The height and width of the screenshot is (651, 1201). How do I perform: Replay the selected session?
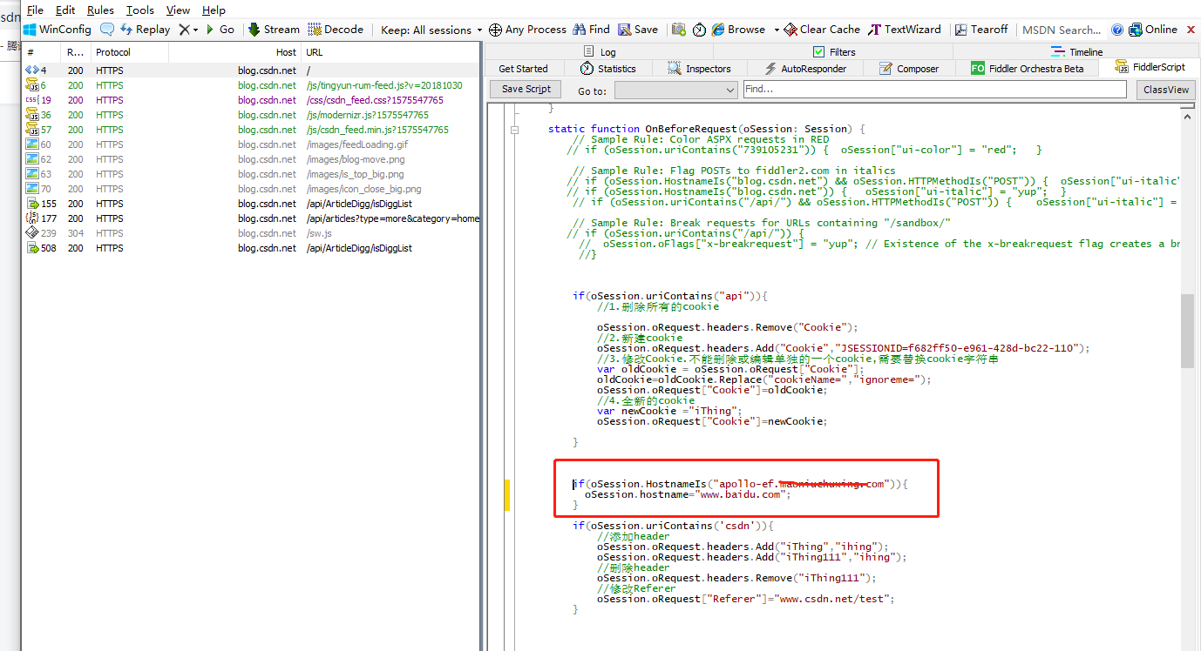[x=145, y=29]
